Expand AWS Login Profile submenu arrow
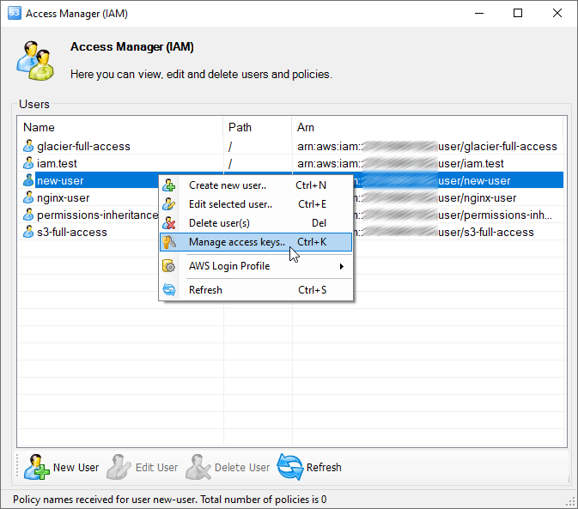The height and width of the screenshot is (509, 578). [342, 266]
